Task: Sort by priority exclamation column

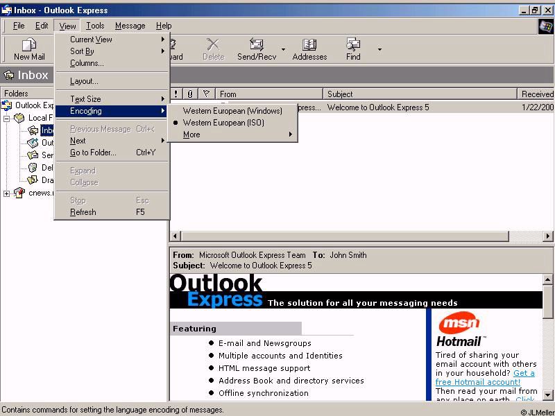Action: tap(176, 94)
